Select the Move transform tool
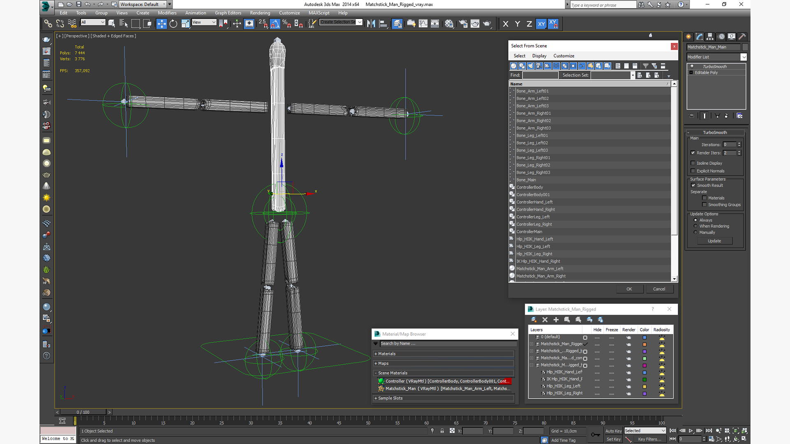The width and height of the screenshot is (790, 444). pos(161,24)
